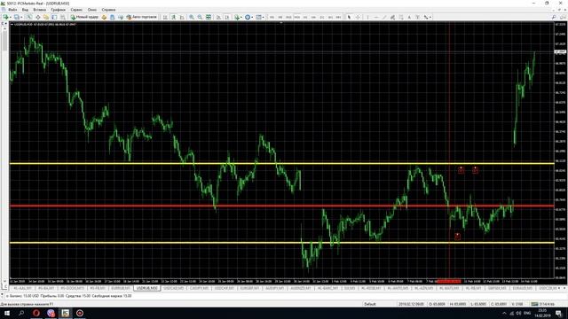568x319 pixels.
Task: Open the Profiles toolbar icon
Action: click(x=16, y=17)
